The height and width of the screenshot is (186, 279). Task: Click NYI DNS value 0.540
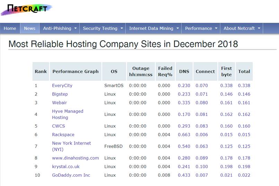[184, 146]
